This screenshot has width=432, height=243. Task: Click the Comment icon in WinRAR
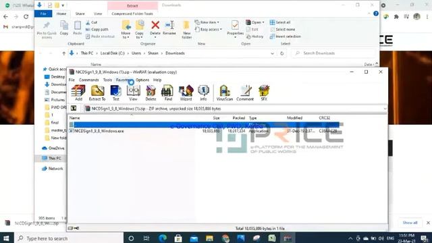(x=245, y=93)
